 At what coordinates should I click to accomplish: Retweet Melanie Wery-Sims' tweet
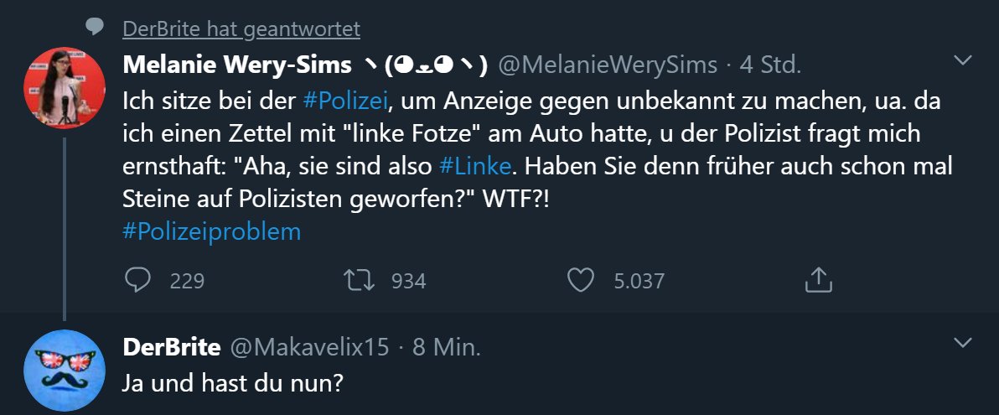[x=360, y=280]
